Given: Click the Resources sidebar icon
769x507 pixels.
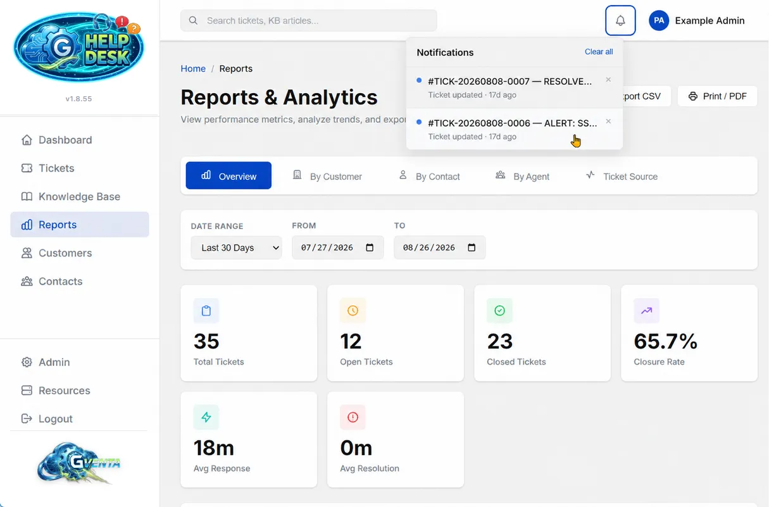Looking at the screenshot, I should (x=27, y=391).
